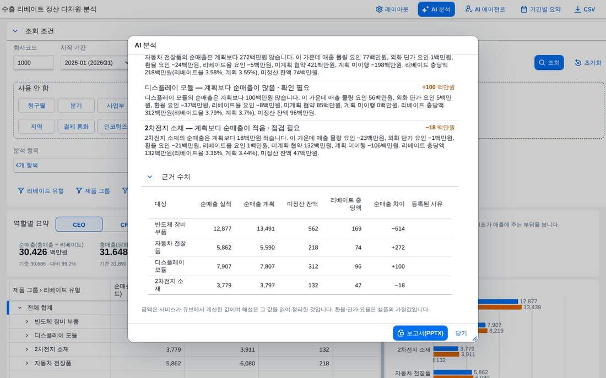Click the 대상 column header

coord(160,204)
